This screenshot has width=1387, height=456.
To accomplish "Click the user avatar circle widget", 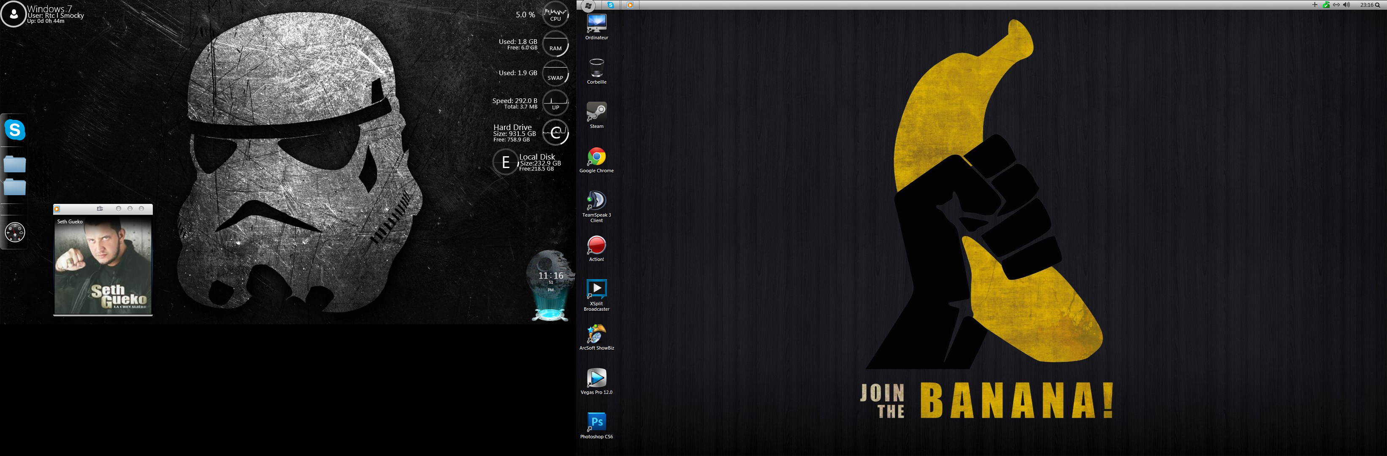I will [14, 14].
